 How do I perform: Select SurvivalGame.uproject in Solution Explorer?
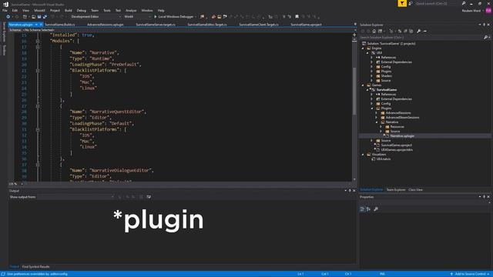click(396, 145)
